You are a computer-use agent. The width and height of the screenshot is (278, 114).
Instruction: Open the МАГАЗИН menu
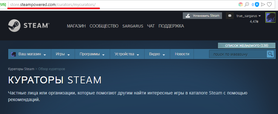click(76, 26)
